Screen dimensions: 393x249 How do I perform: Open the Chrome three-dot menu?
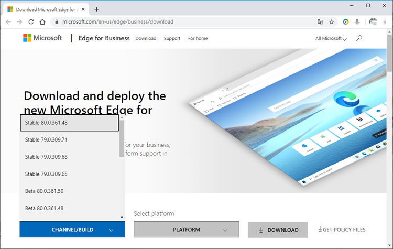tap(385, 22)
